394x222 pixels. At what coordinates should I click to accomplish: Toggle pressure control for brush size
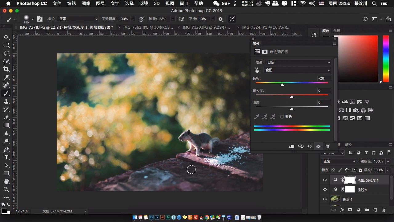click(x=232, y=19)
